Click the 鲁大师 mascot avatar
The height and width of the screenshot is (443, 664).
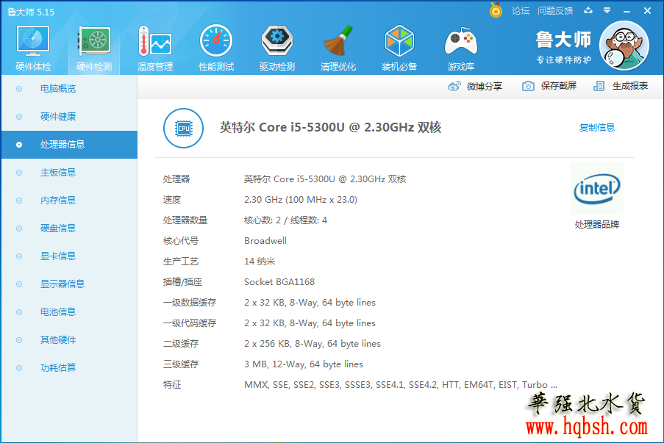point(624,46)
